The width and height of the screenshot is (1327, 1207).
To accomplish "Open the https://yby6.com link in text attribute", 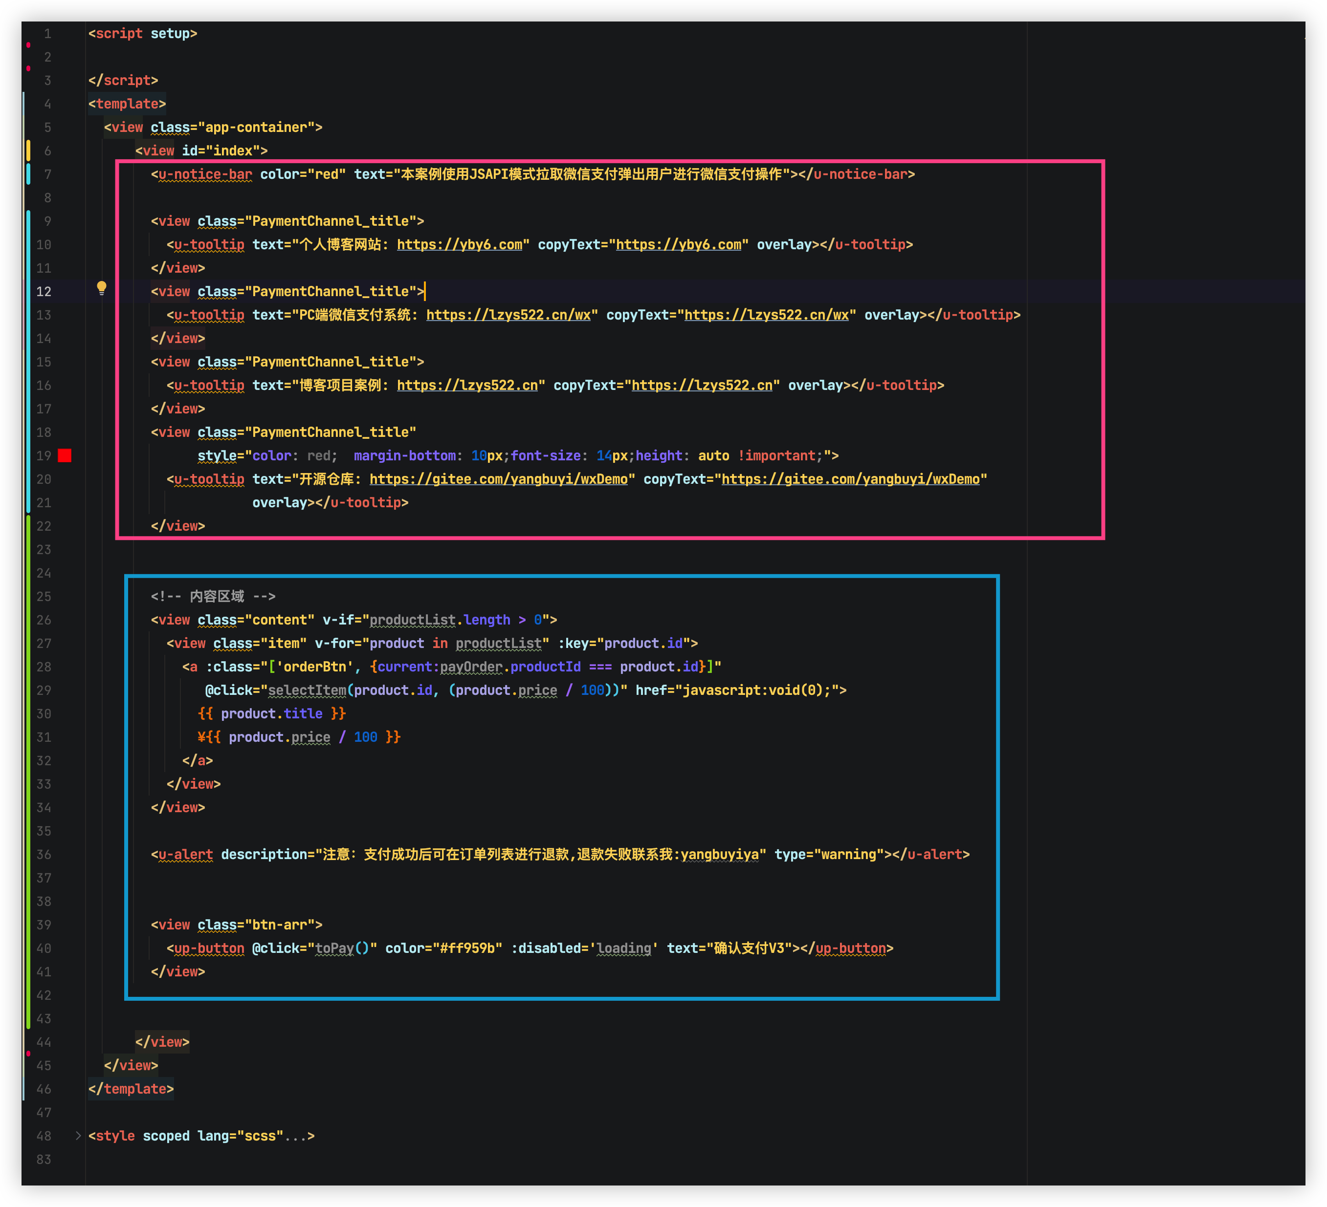I will tap(460, 245).
